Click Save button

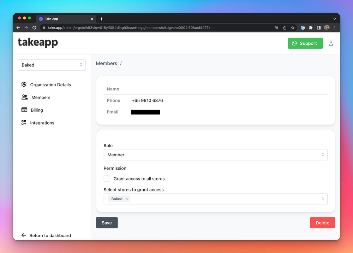107,223
